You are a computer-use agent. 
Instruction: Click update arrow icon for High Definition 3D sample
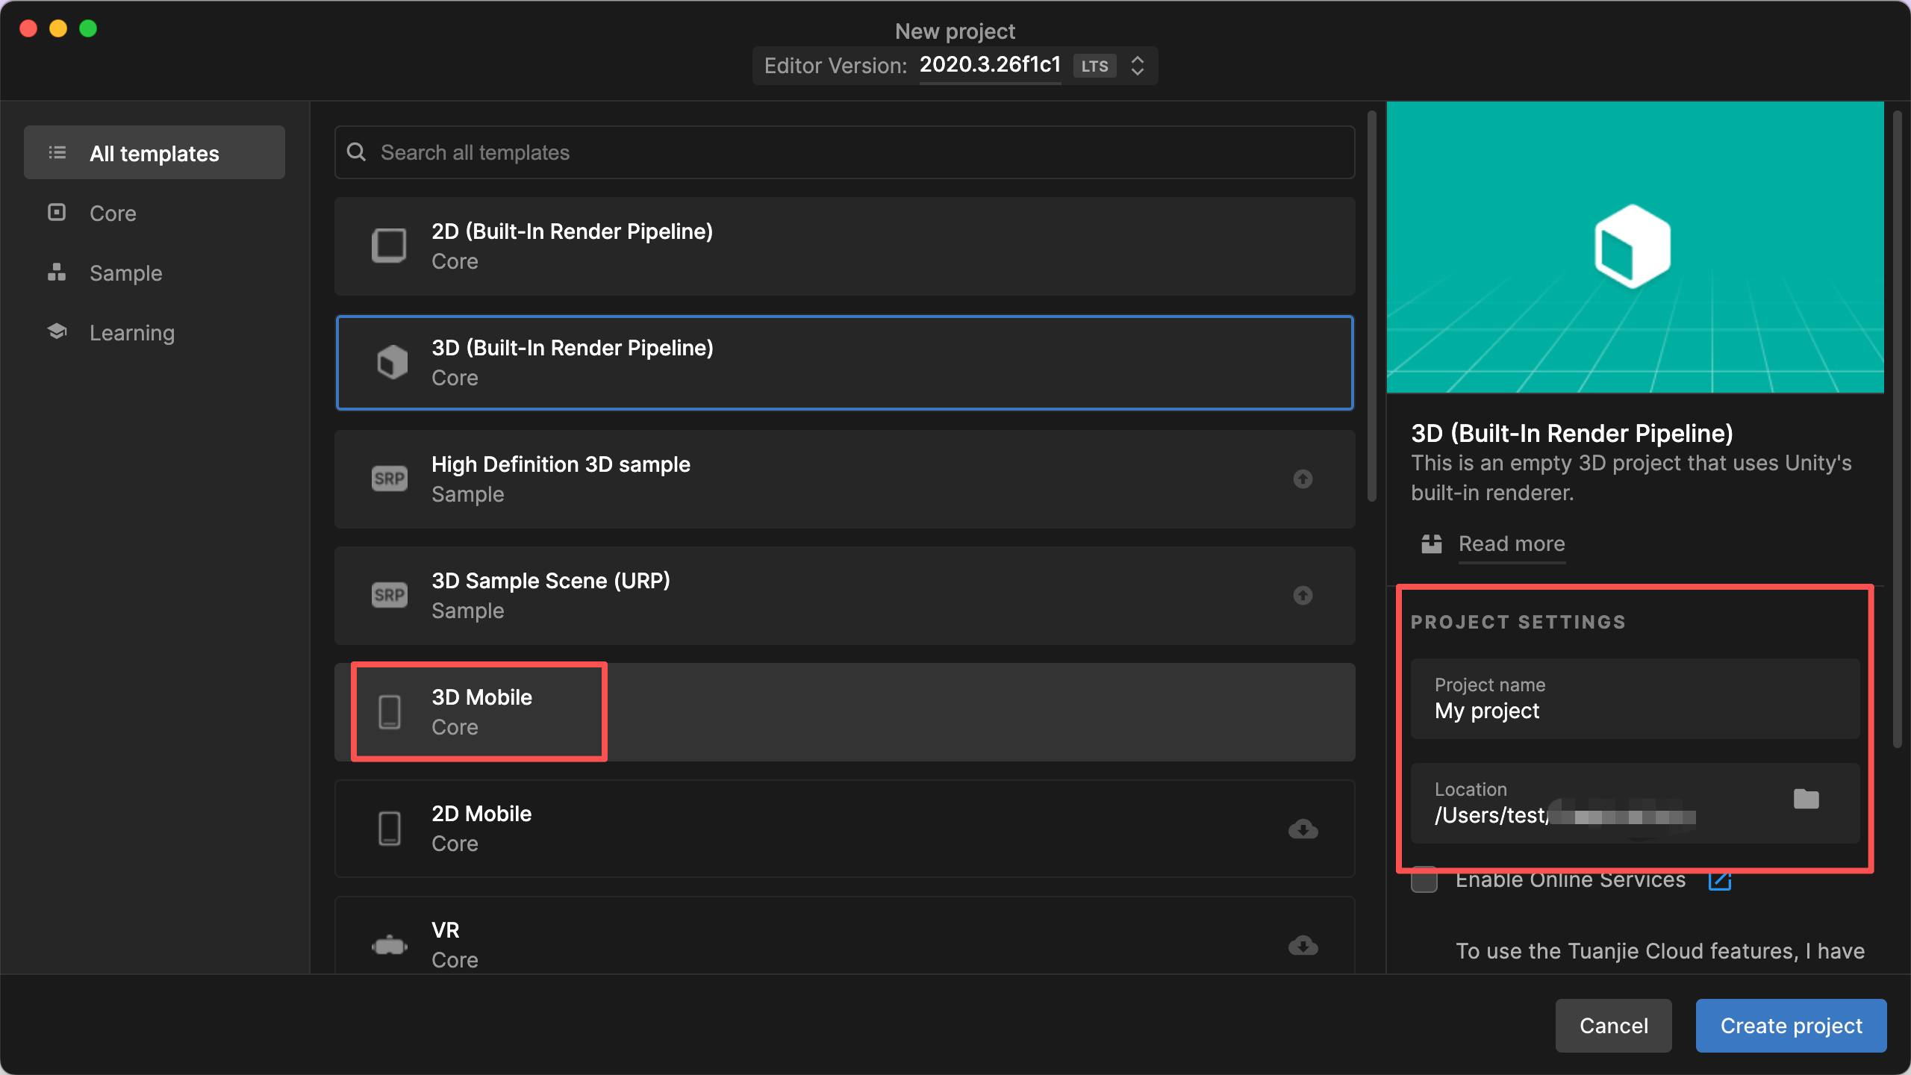click(1303, 479)
